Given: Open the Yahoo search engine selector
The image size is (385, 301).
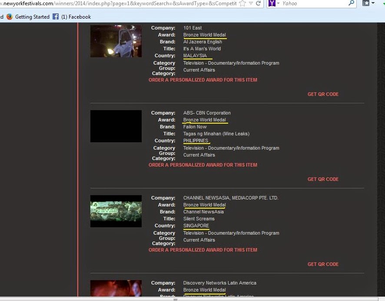Looking at the screenshot, I should point(274,3).
